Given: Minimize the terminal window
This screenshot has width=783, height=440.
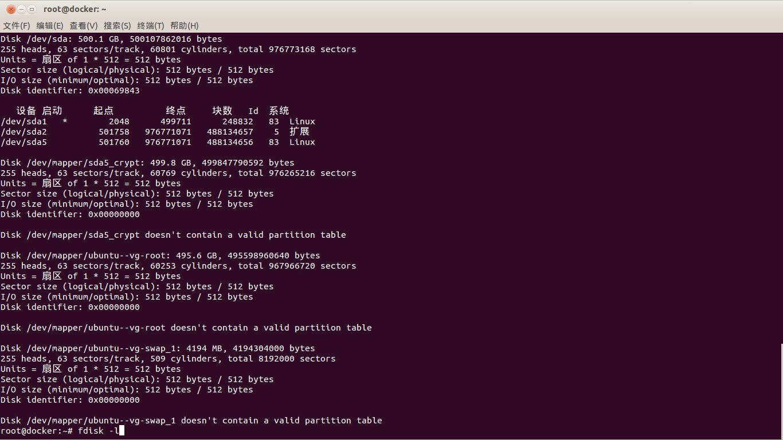Looking at the screenshot, I should [x=21, y=9].
